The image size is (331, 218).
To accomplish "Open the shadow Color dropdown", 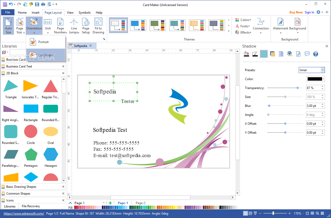I will (x=316, y=79).
